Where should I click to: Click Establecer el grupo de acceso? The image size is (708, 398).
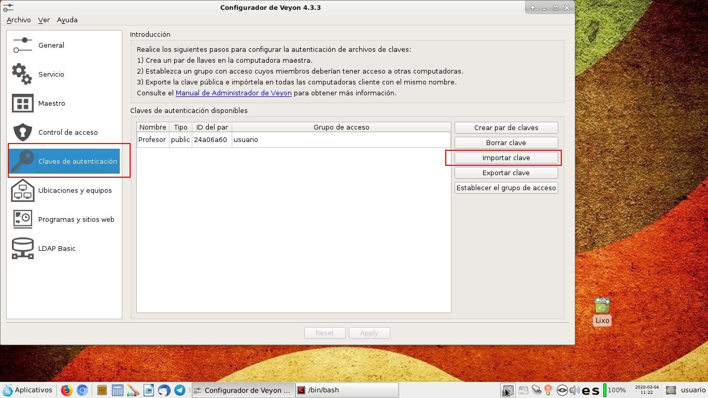click(x=506, y=188)
